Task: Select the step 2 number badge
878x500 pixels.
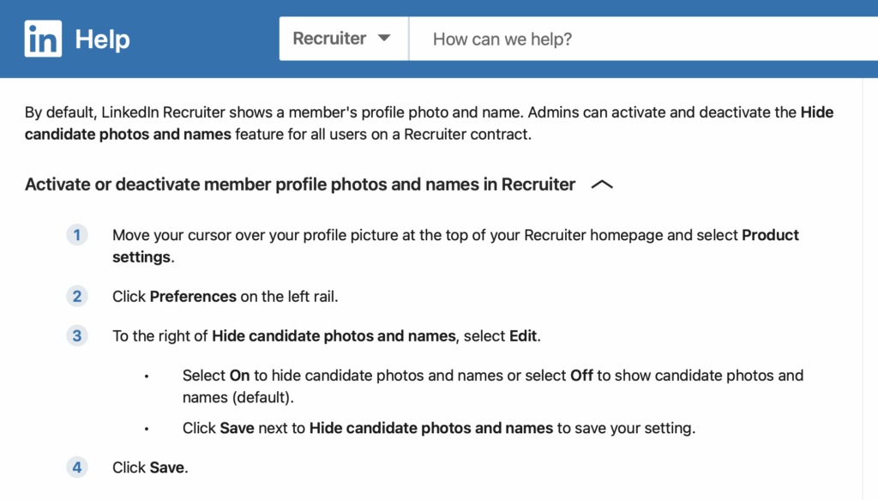Action: click(77, 296)
